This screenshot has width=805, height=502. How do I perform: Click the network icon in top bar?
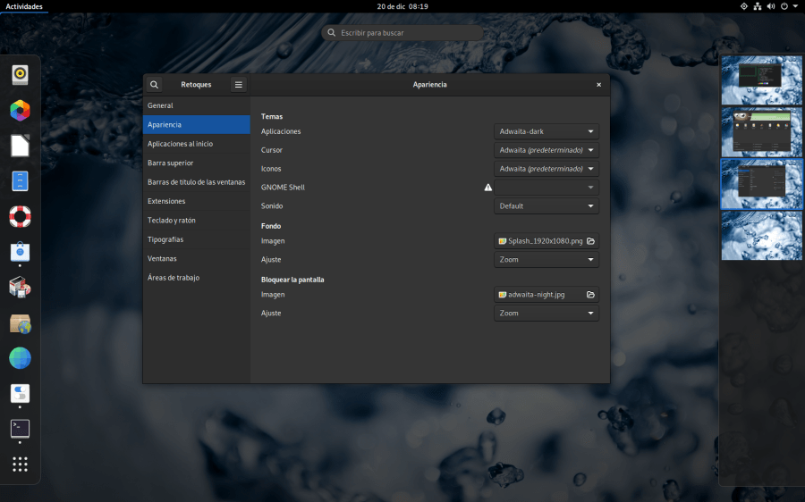tap(758, 6)
